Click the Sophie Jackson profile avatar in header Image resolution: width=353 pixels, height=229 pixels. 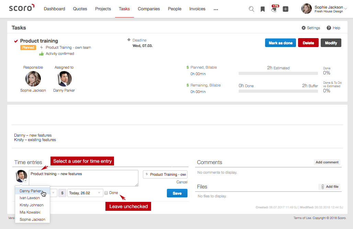click(x=306, y=9)
